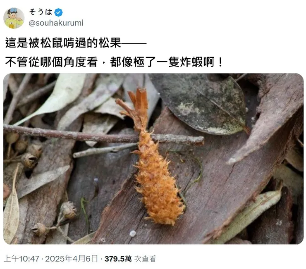Click the blue verified badge
This screenshot has height=269, width=306.
pyautogui.click(x=58, y=12)
